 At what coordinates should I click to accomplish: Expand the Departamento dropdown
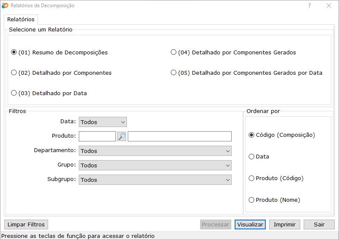155,151
